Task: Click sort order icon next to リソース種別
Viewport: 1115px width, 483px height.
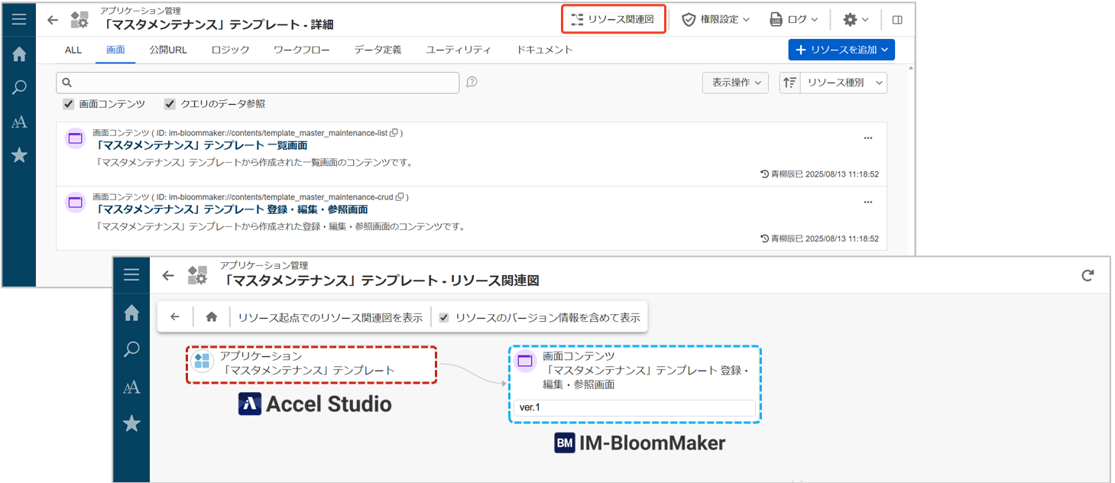Action: [x=789, y=83]
